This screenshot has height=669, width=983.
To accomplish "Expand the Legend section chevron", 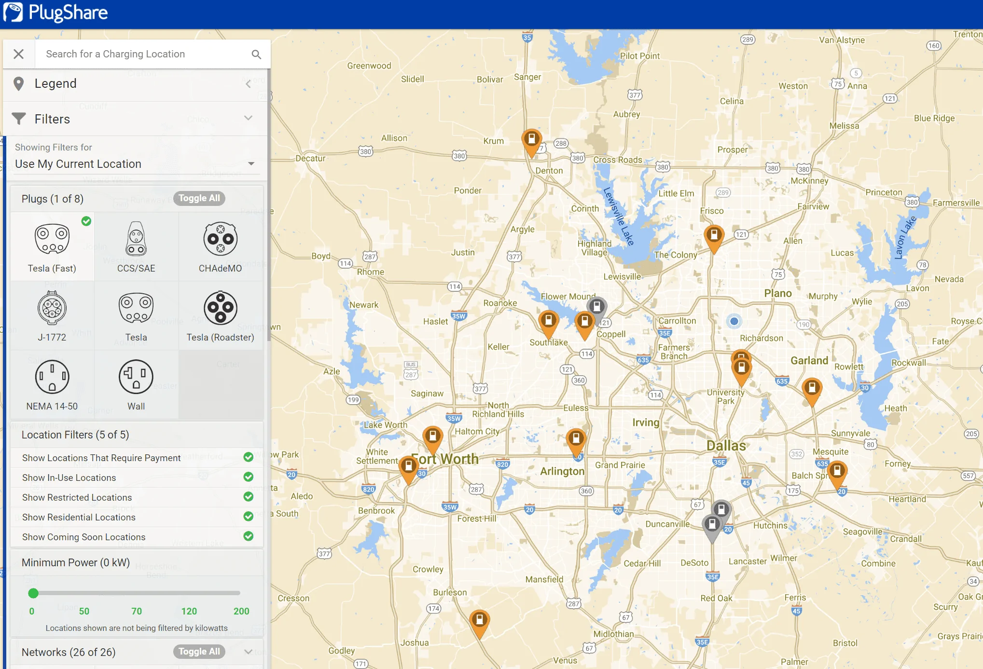I will pos(248,84).
